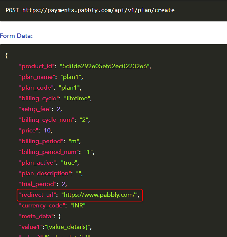Select the "https://www.pabbly.com/" value
227x237 pixels.
[x=99, y=195]
